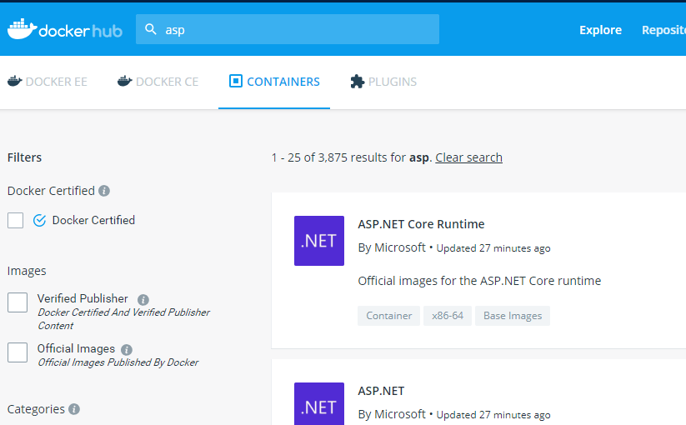Open the ASP.NET Core Runtime .NET logo
Viewport: 686px width, 425px height.
(319, 241)
